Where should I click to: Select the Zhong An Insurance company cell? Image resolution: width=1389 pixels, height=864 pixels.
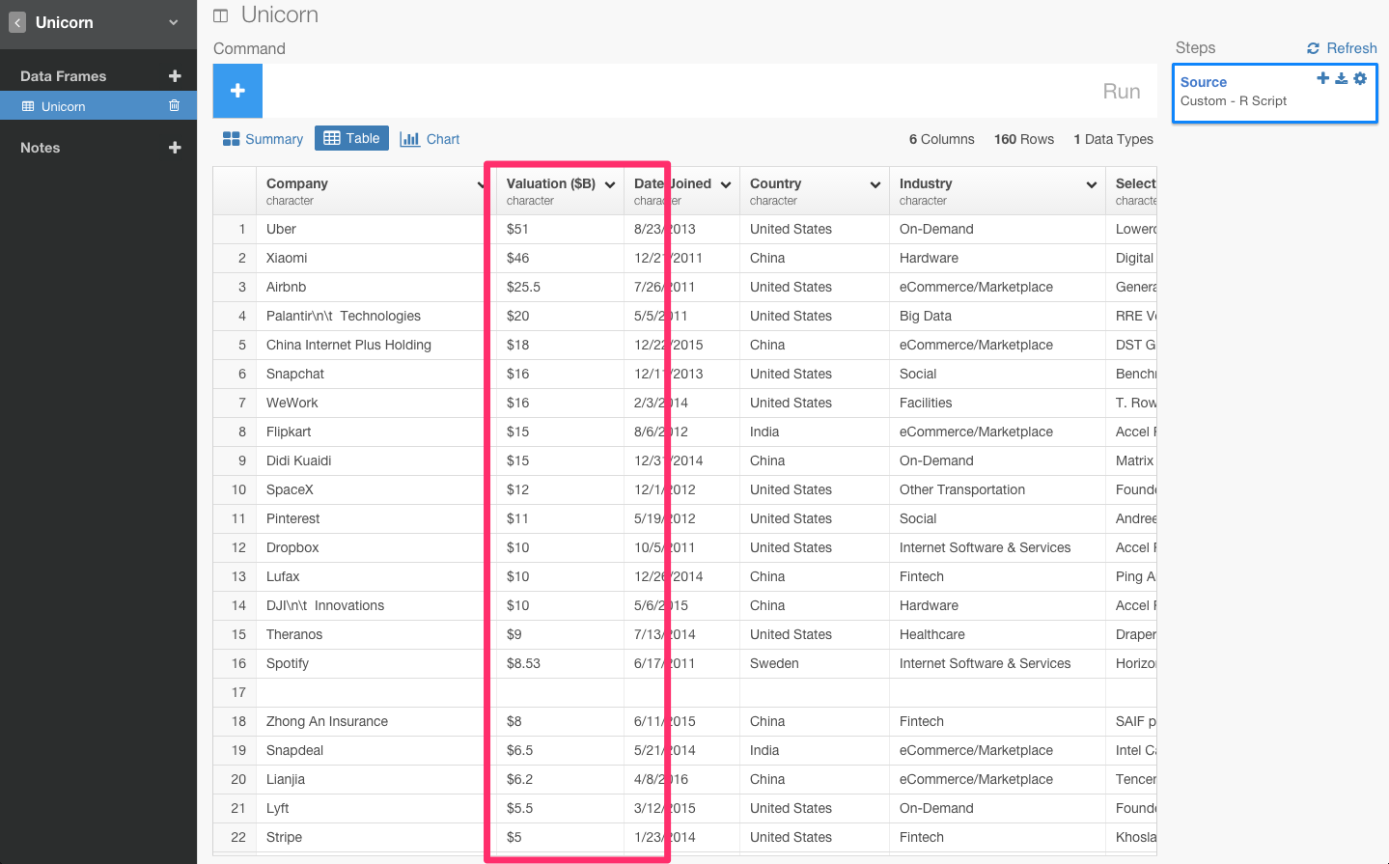point(376,721)
